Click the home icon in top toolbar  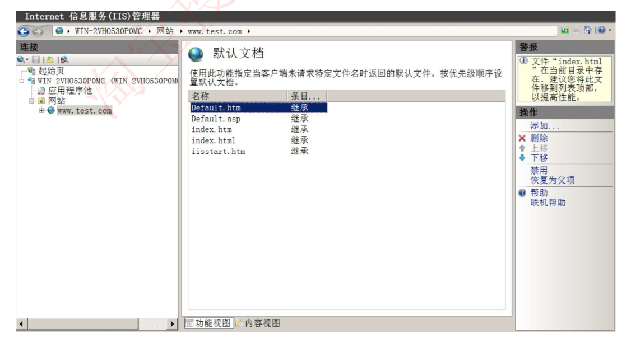(x=587, y=30)
